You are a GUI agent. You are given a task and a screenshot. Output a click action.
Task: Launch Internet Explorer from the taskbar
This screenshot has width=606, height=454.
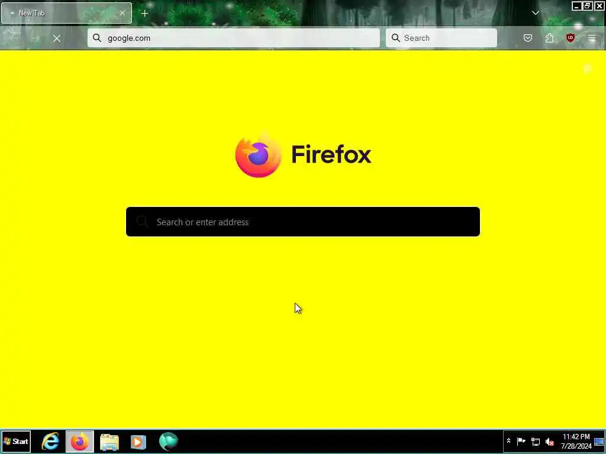point(50,441)
